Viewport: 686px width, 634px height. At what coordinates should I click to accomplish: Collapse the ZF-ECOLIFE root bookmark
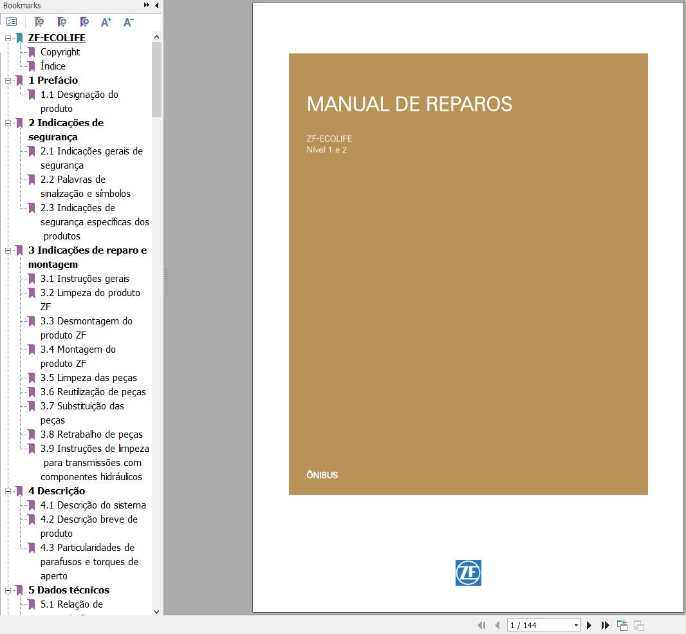(8, 38)
